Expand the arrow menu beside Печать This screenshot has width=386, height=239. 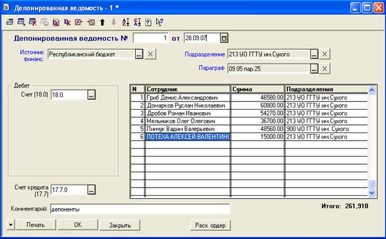[x=11, y=225]
